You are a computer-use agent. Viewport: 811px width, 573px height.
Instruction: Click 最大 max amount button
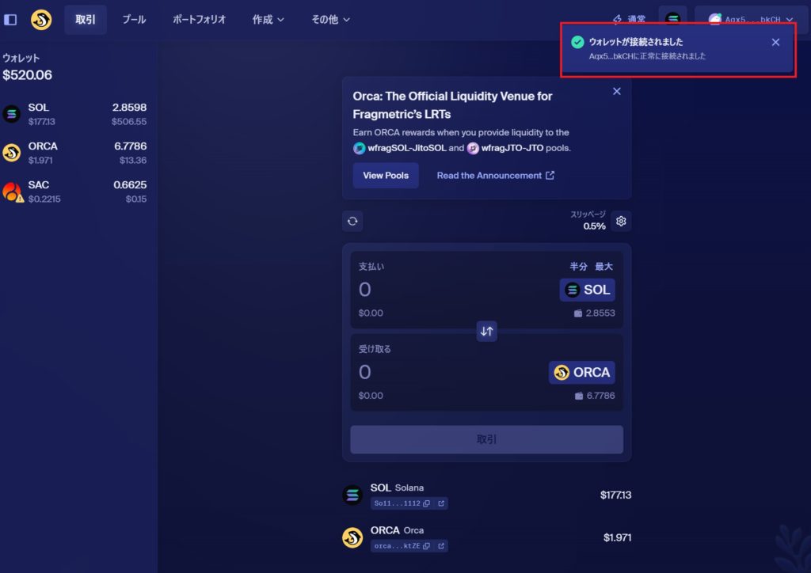[x=603, y=267]
